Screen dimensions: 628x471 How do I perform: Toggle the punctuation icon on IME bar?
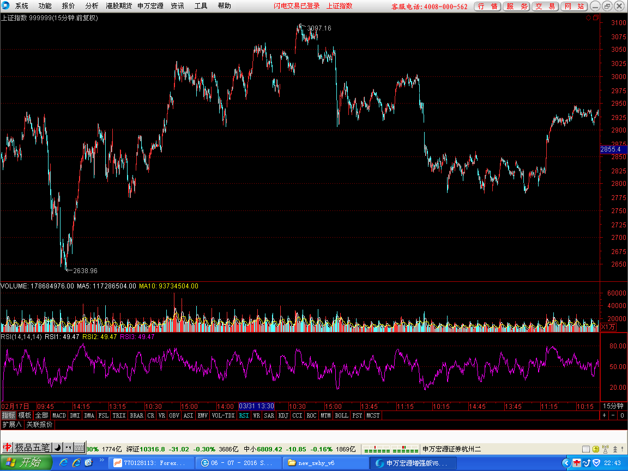click(68, 448)
